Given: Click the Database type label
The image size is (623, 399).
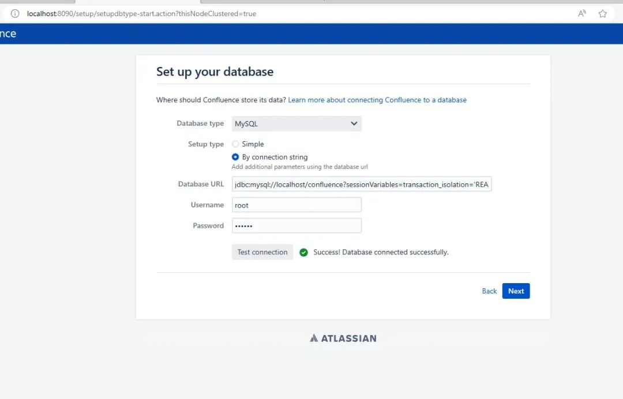Looking at the screenshot, I should 200,123.
